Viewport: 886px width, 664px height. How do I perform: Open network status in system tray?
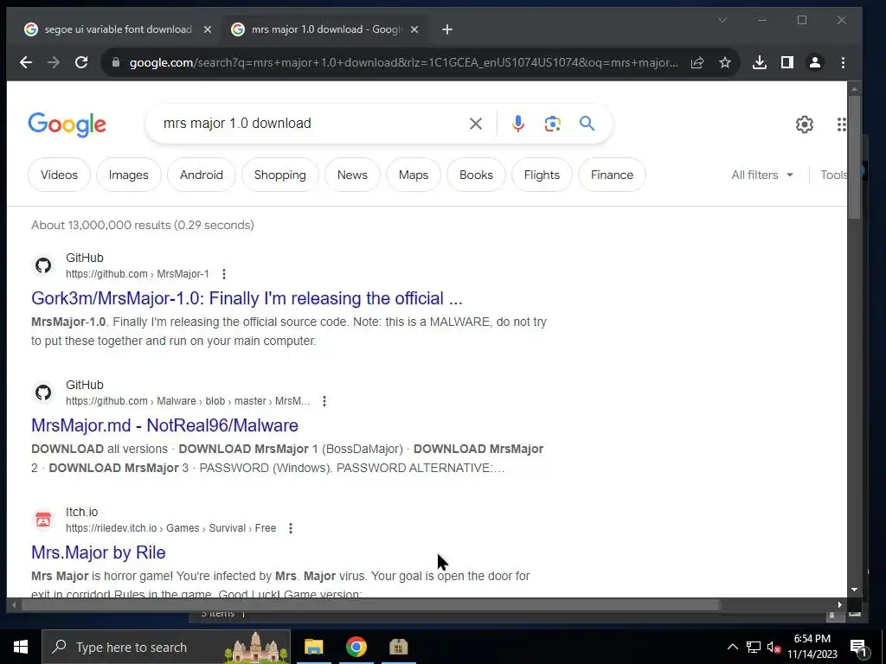pos(754,647)
